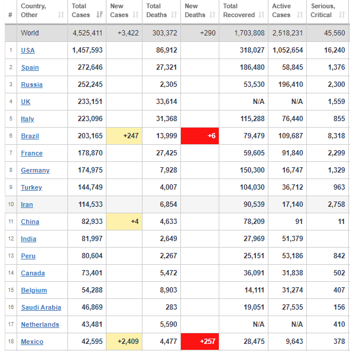Select the World summary row

click(176, 33)
